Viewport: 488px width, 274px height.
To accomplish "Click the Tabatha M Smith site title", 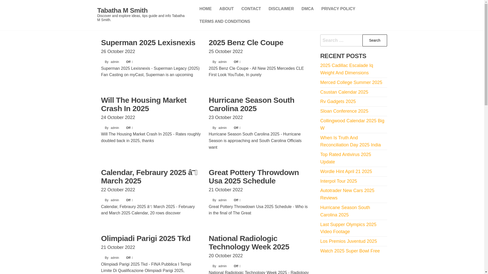I will click(122, 10).
